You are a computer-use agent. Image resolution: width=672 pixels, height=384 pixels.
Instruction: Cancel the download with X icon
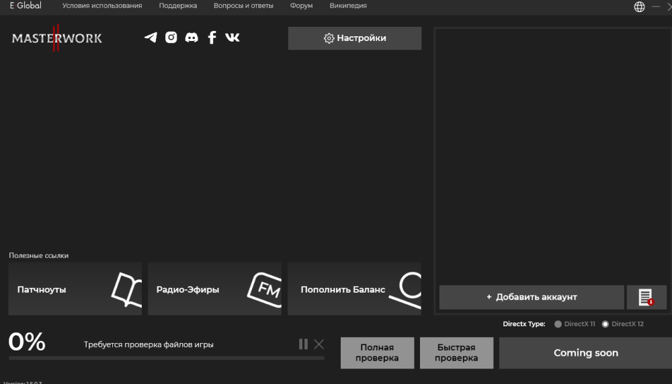coord(319,344)
